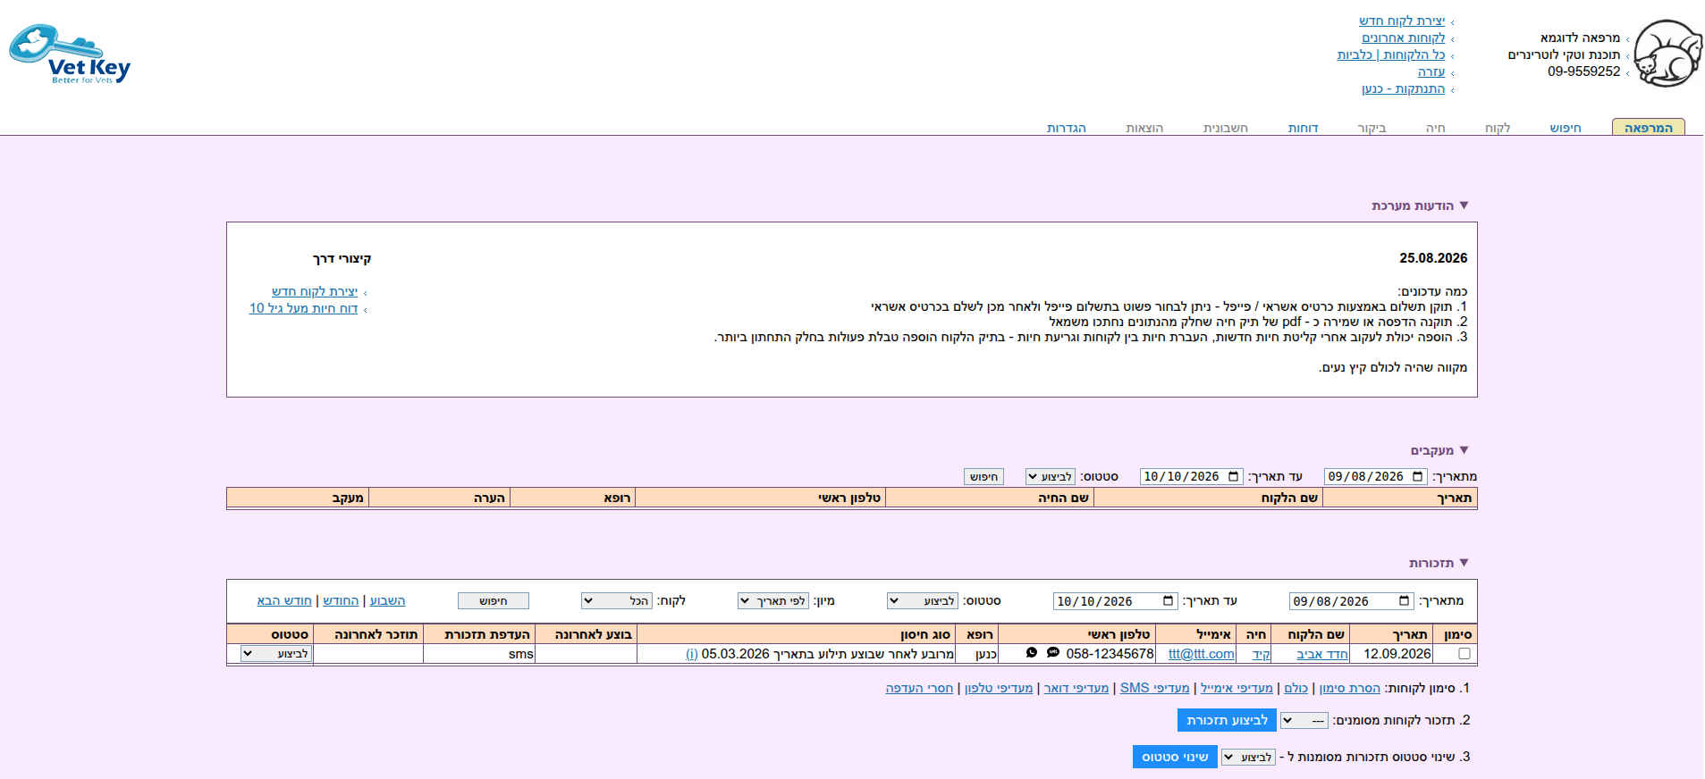1705x779 pixels.
Task: Tick the checkbox for the 12.09.2026 reminder
Action: tap(1464, 654)
